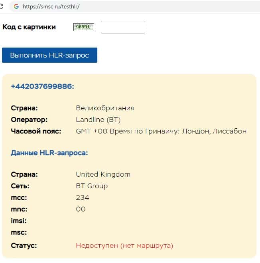Screen dimensions: 260x263
Task: Click the GMT +00 time zone text
Action: (x=161, y=131)
